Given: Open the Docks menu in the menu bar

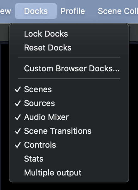Looking at the screenshot, I should point(36,11).
